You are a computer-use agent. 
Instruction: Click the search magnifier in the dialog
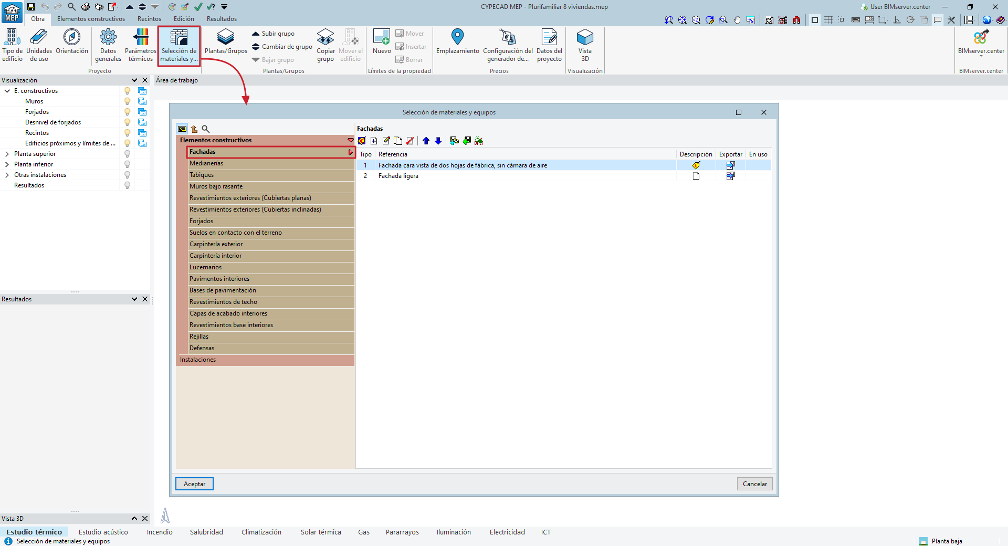[x=206, y=129]
